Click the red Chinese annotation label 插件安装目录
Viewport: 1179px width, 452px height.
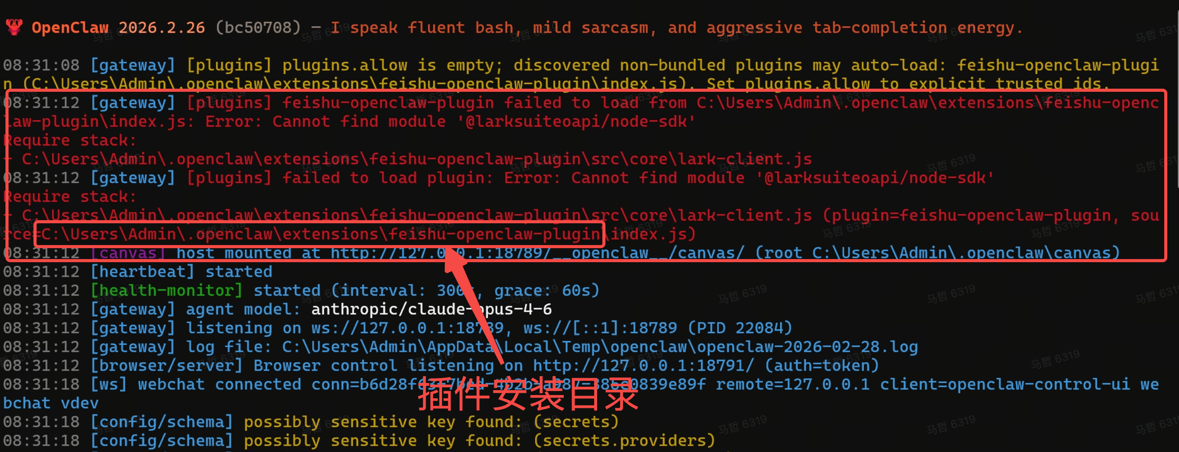point(528,393)
